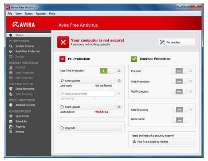208x161 pixels.
Task: Click the red X icon beside PC Protection
Action: click(x=63, y=59)
